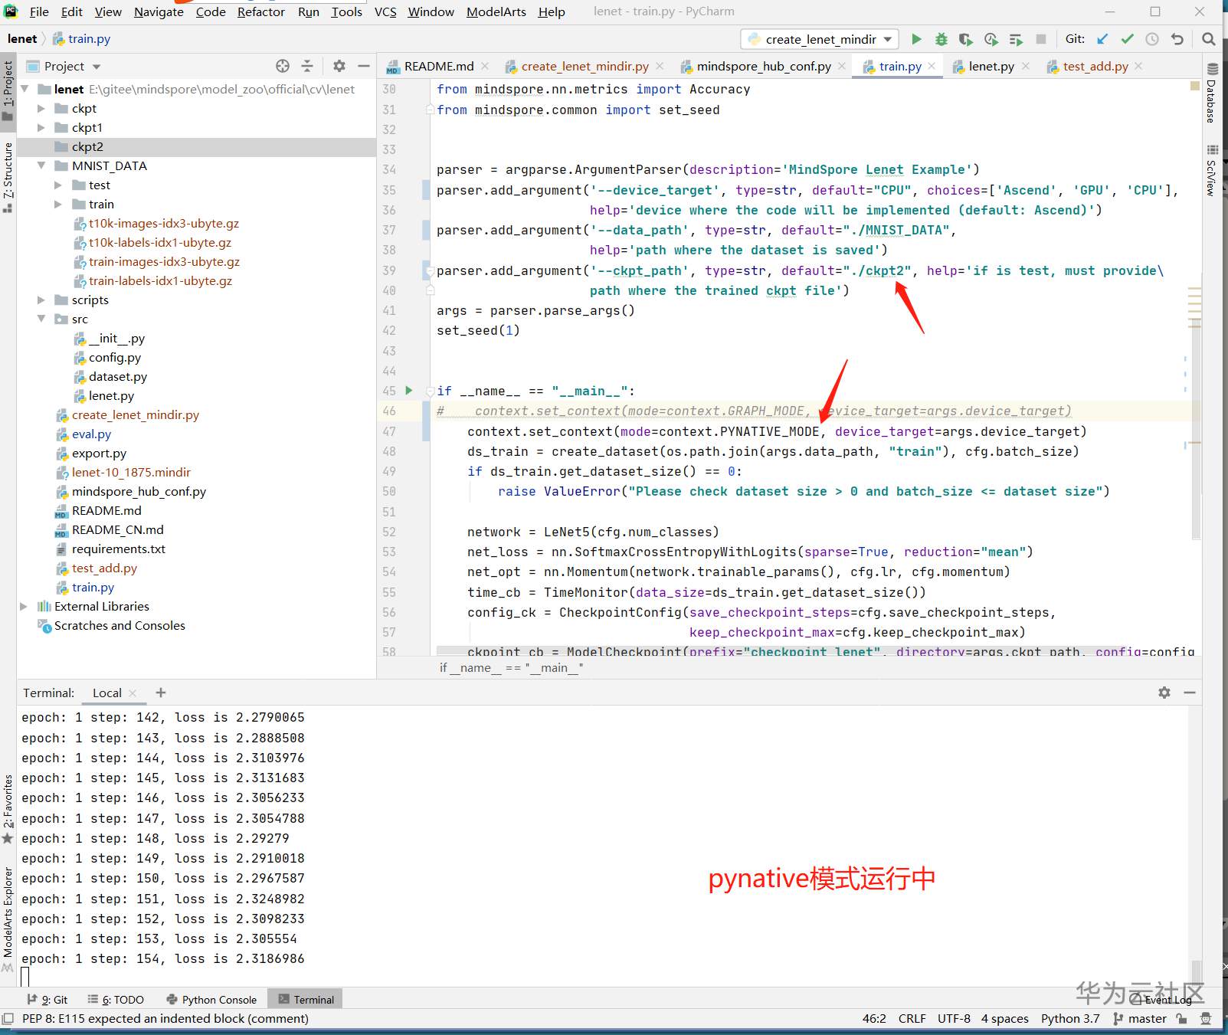The height and width of the screenshot is (1035, 1228).
Task: Open the ModelArts menu
Action: click(496, 11)
